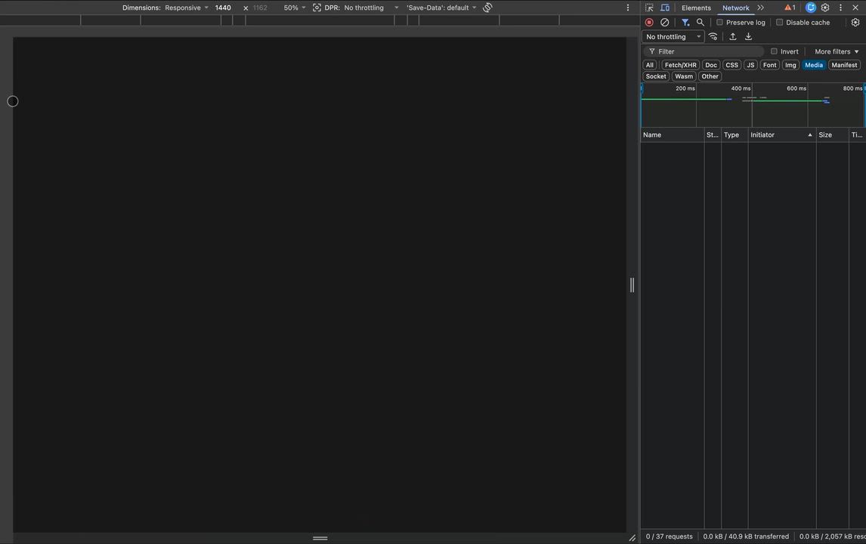Open the blue AI assistance icon

tap(810, 8)
